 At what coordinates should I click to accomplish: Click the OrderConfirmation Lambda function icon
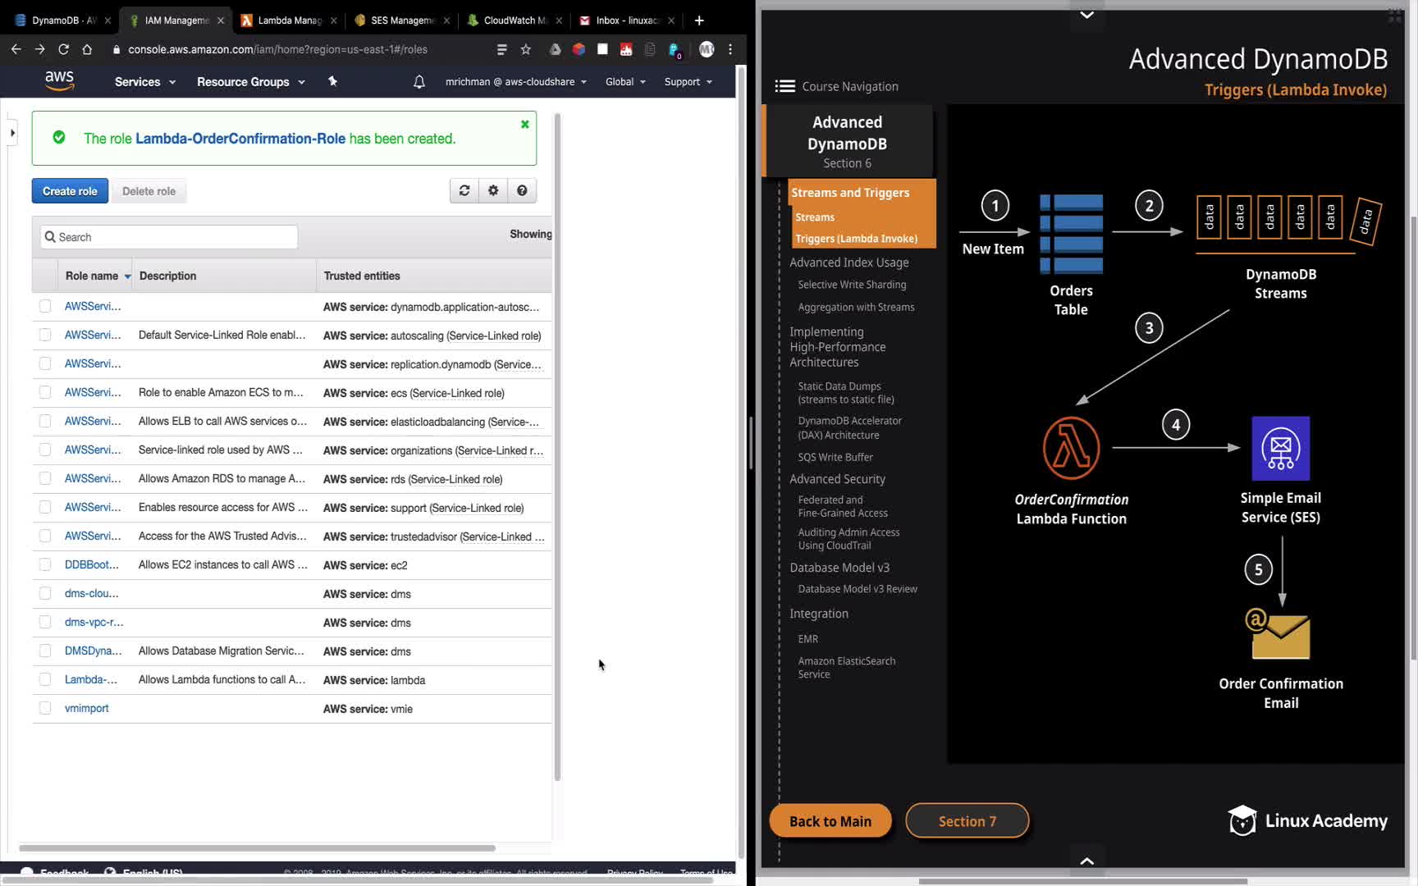point(1071,448)
